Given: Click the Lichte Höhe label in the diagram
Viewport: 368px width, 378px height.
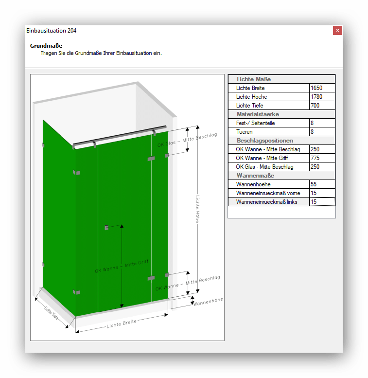Looking at the screenshot, I should coord(198,209).
